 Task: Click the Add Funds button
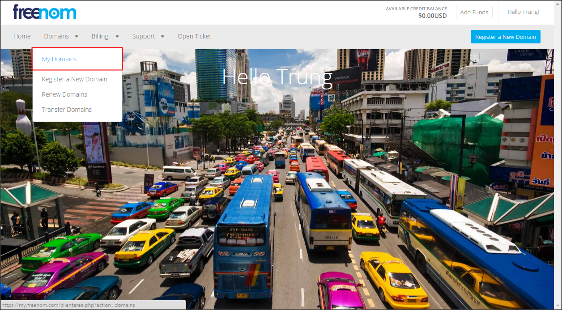click(474, 12)
